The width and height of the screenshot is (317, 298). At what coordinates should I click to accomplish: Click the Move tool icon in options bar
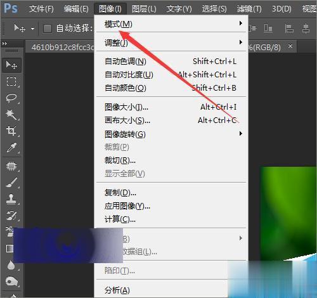point(20,28)
